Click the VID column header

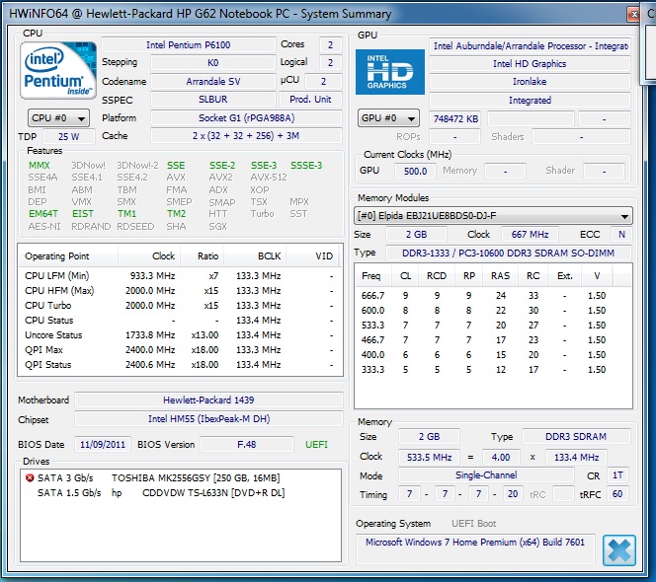(x=314, y=256)
